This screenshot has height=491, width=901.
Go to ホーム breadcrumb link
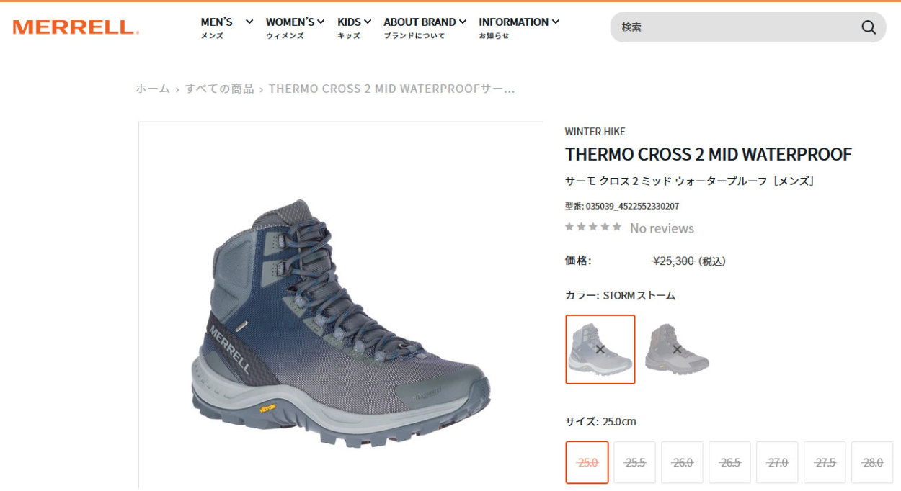click(x=153, y=89)
